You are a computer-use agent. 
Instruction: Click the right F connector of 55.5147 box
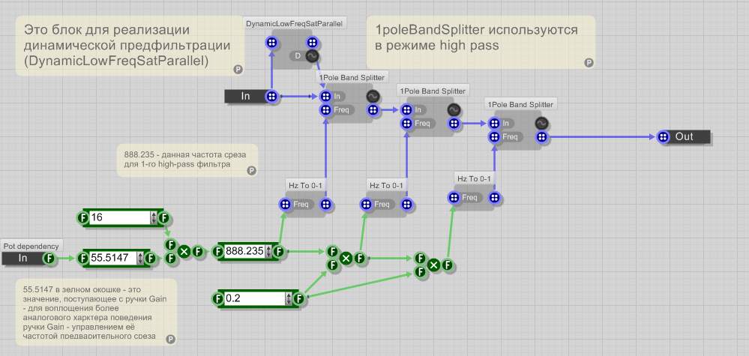coord(150,258)
